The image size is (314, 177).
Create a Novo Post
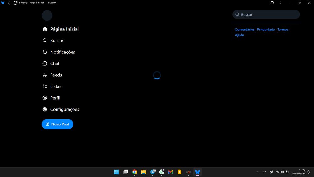tap(57, 124)
